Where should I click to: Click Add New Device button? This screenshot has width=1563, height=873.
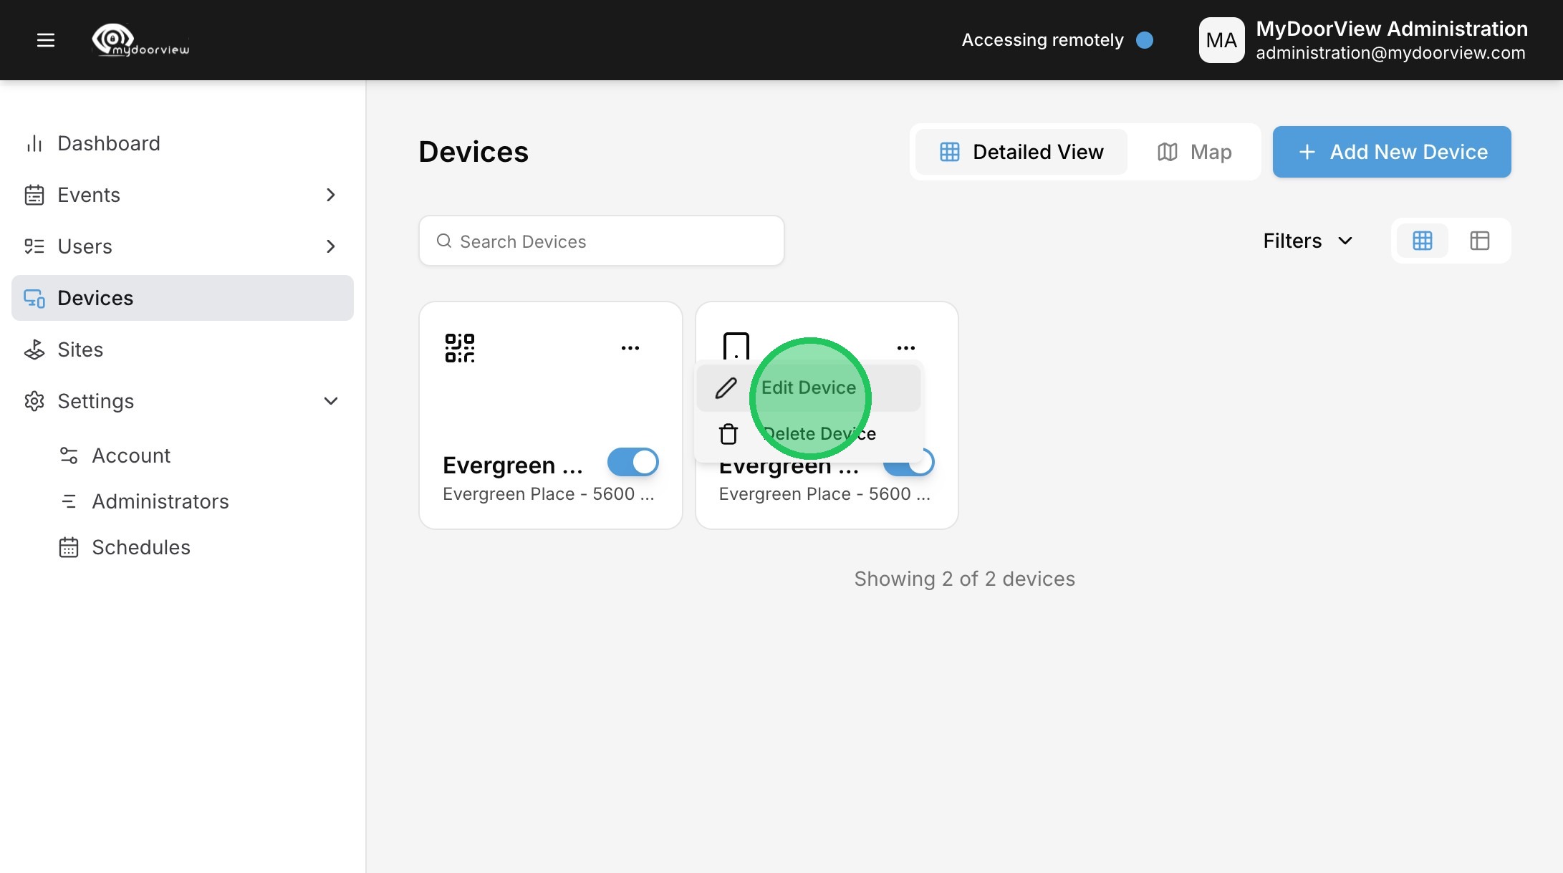pyautogui.click(x=1391, y=152)
